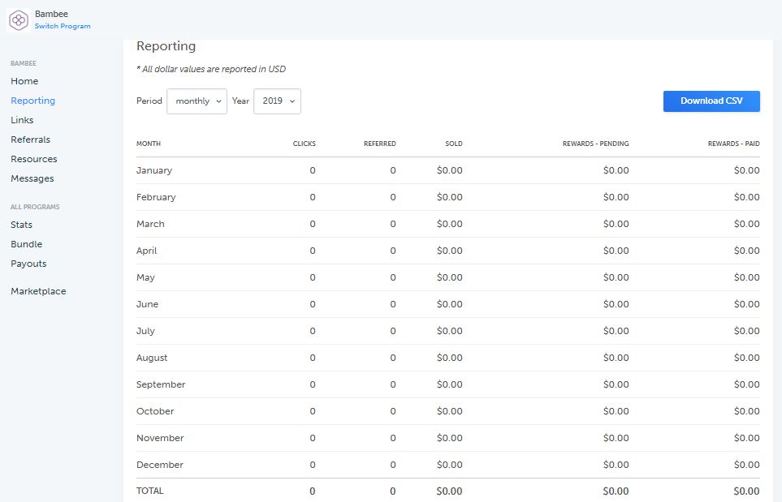Click the Sold column header

coord(453,144)
